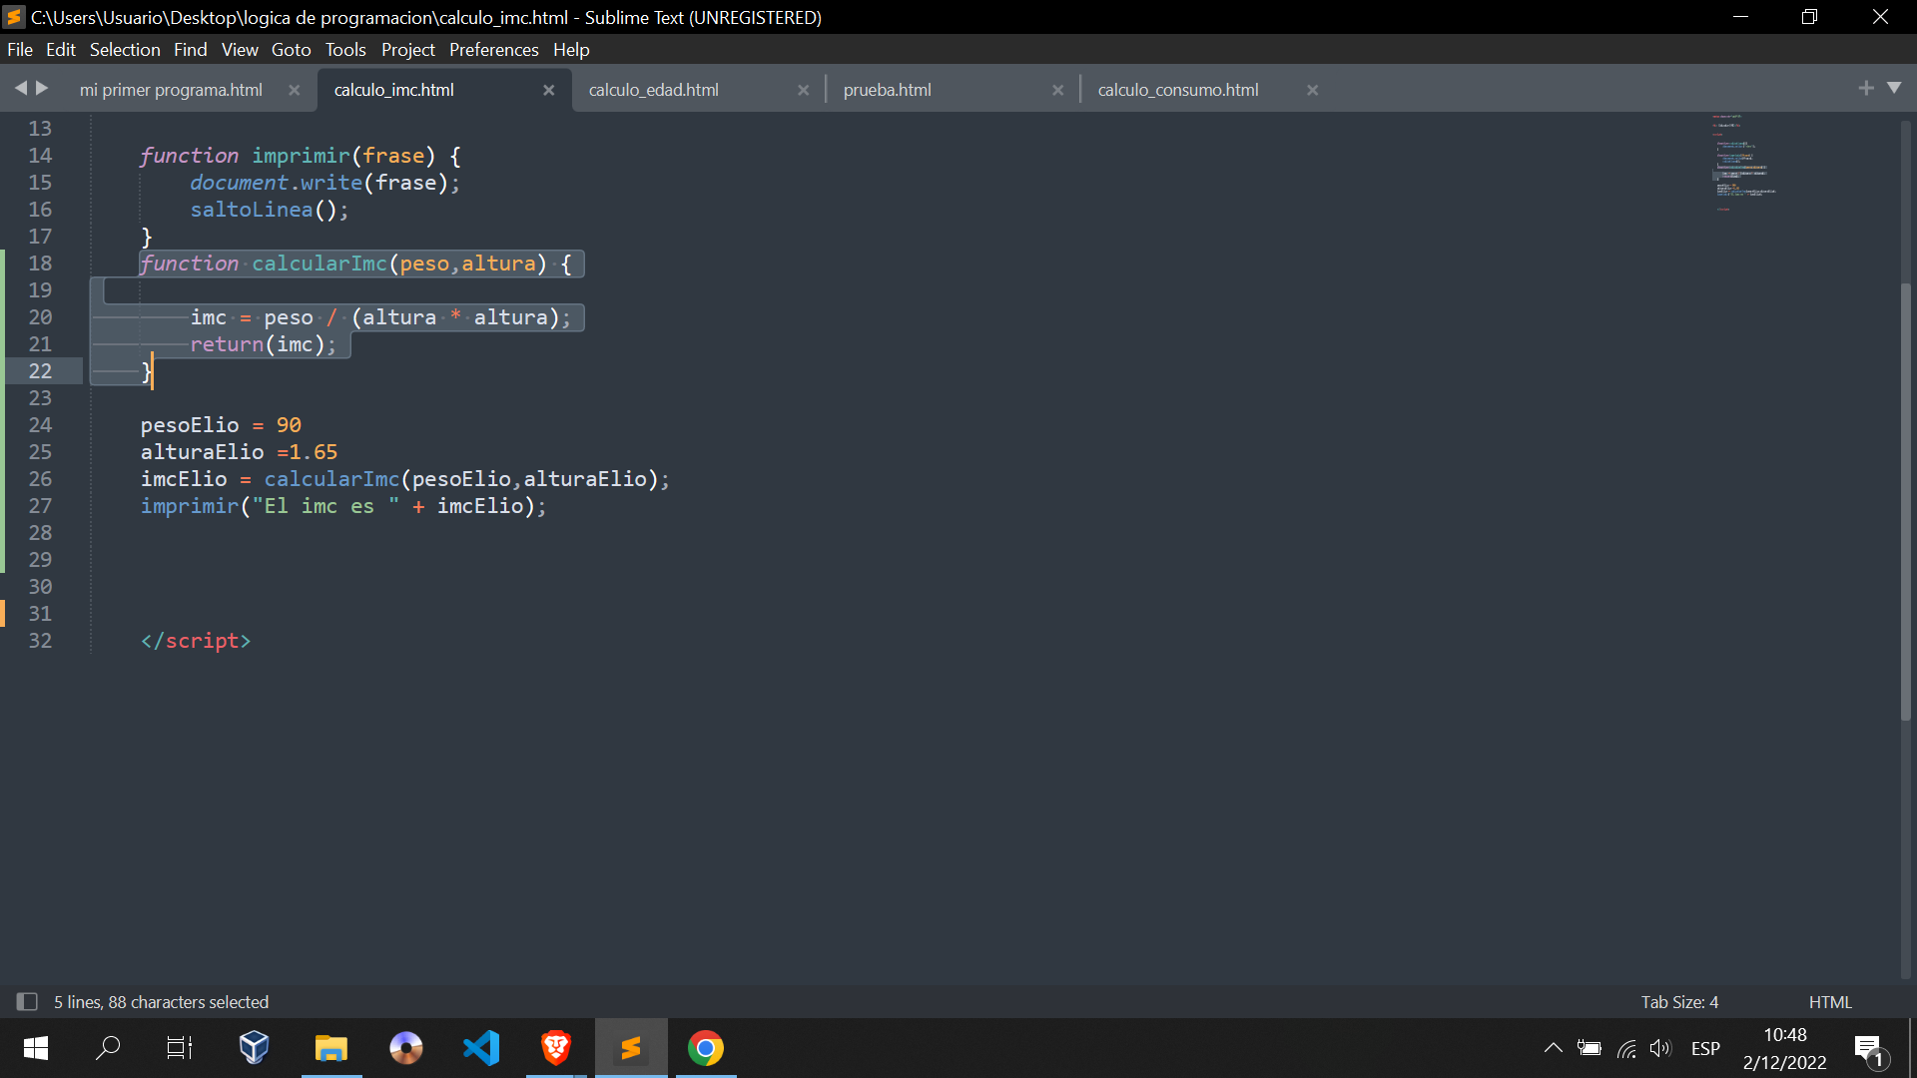Close the prueba.html tab
Screen dimensions: 1917x1078
(x=1057, y=90)
